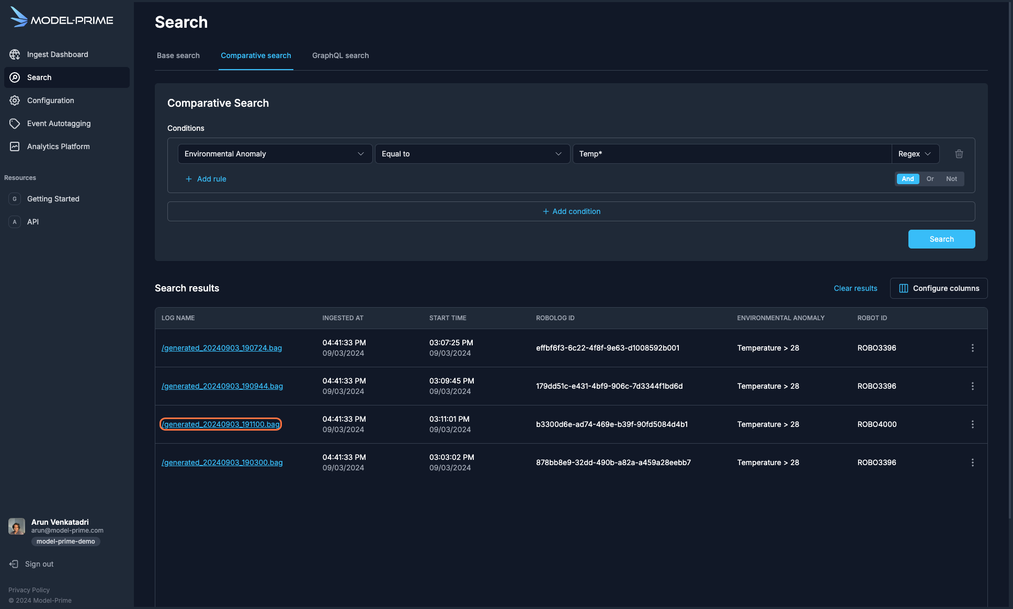Click the Configuration gear icon
Viewport: 1013px width, 609px height.
(15, 100)
